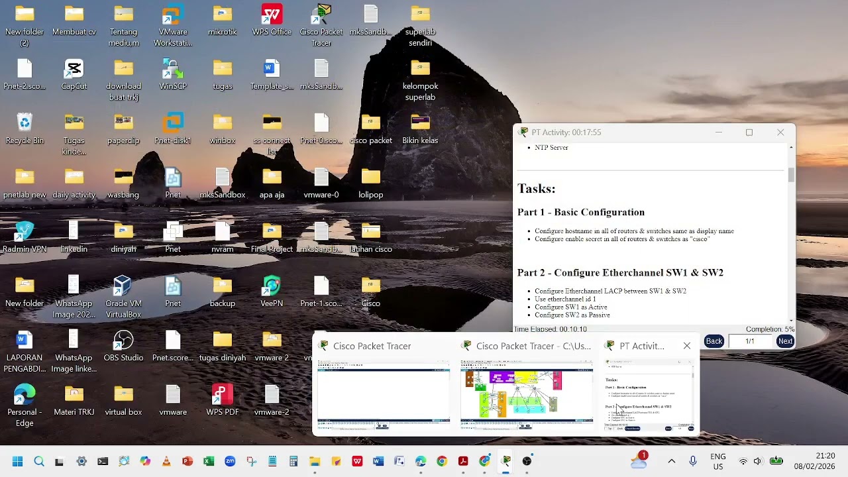Open the VMware Workstation desktop shortcut
The image size is (848, 477).
(x=173, y=25)
